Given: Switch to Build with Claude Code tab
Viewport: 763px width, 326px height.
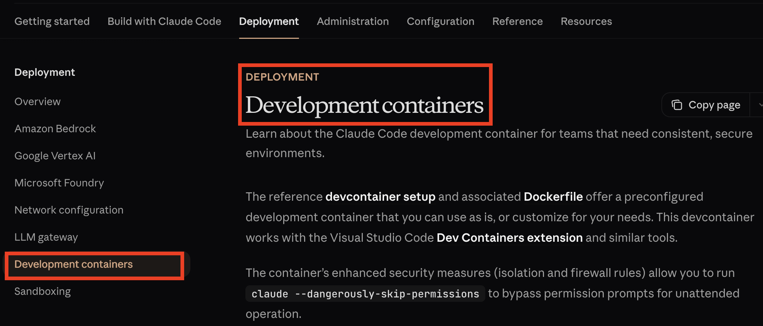Looking at the screenshot, I should click(x=164, y=22).
